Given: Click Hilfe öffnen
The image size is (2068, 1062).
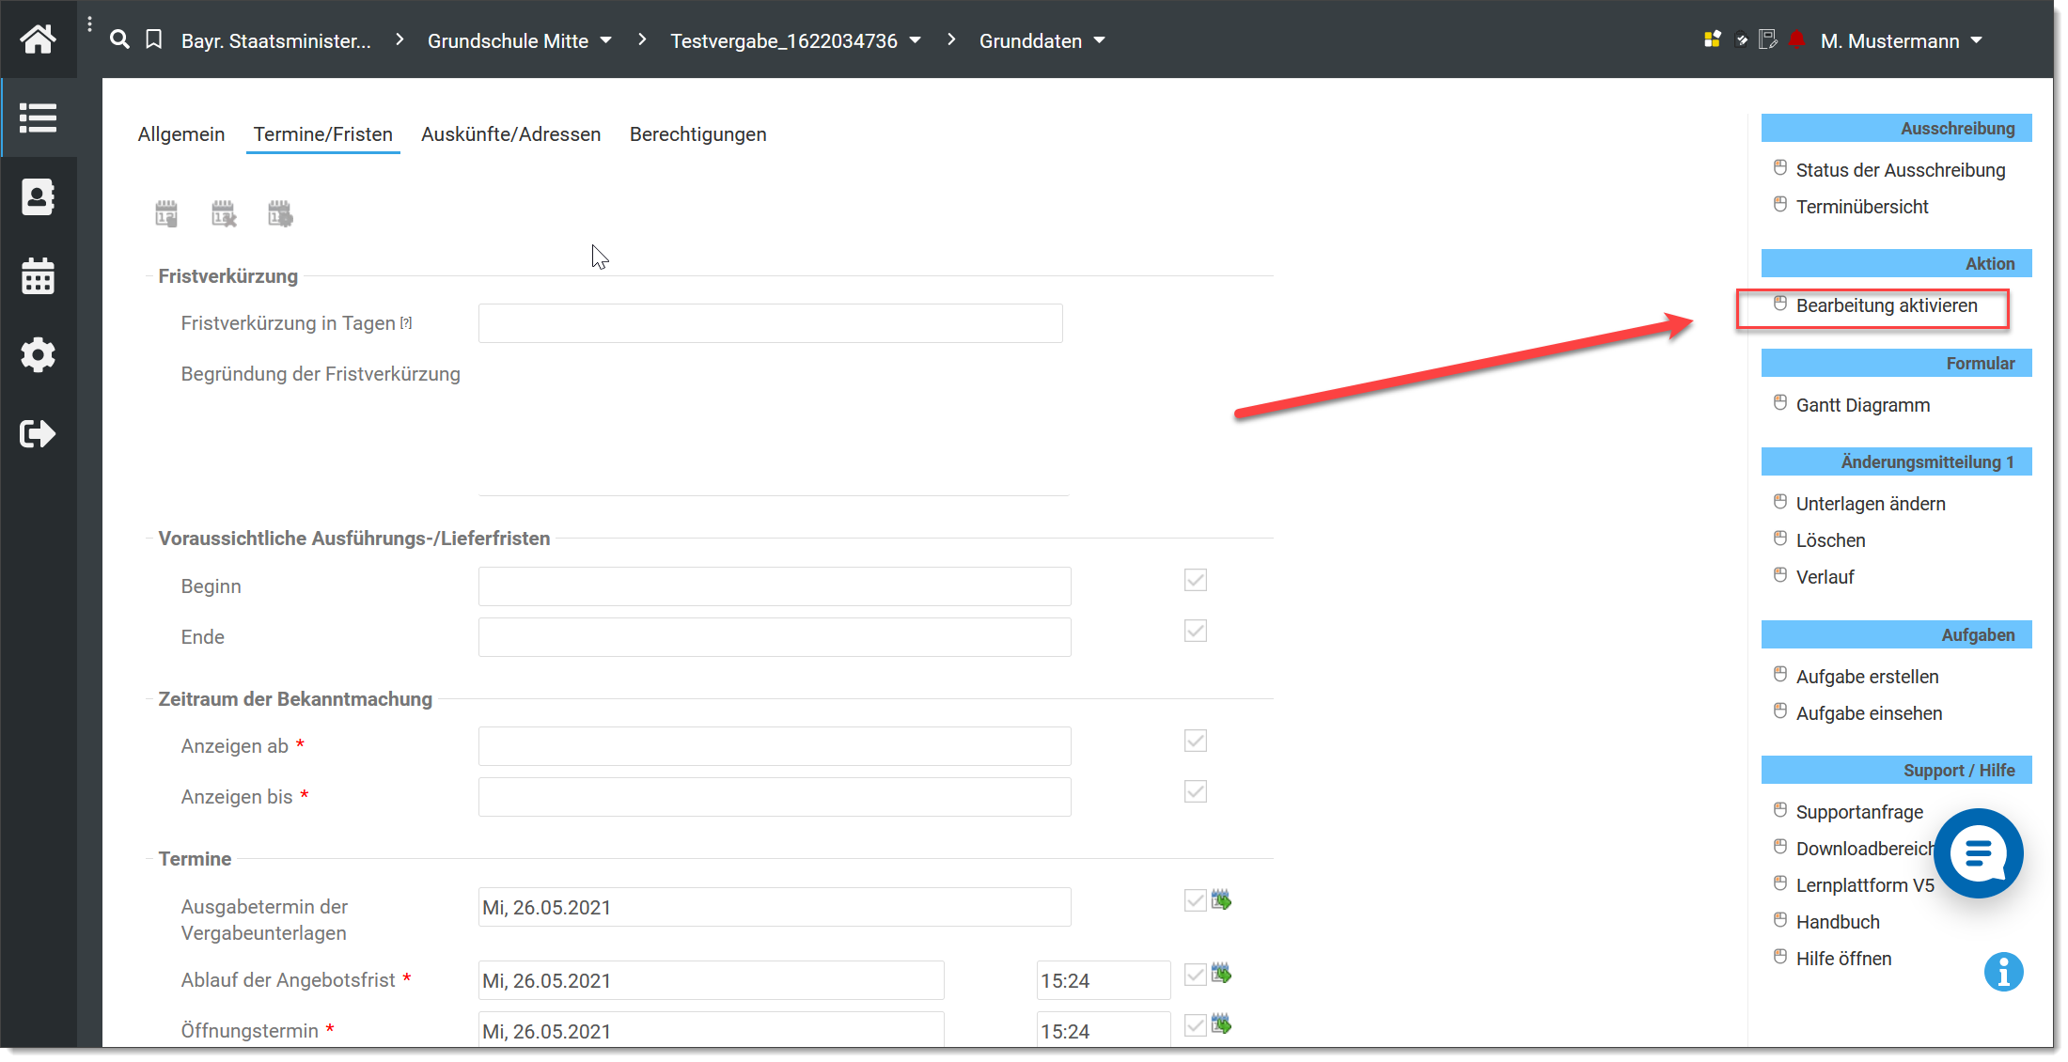Looking at the screenshot, I should tap(1843, 959).
